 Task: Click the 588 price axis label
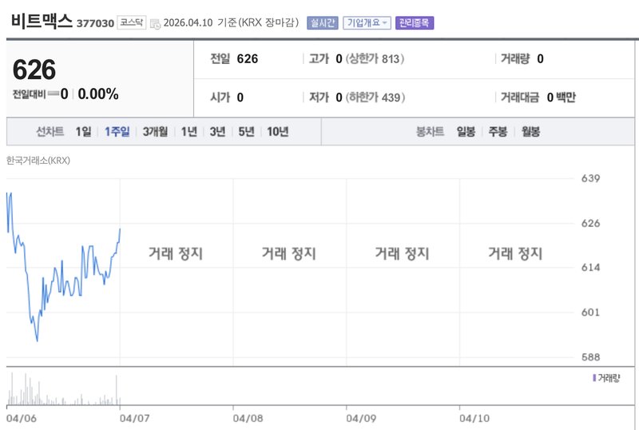pyautogui.click(x=590, y=357)
